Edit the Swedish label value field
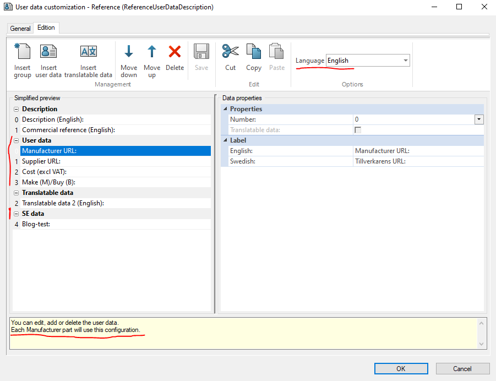496x381 pixels. (418, 161)
